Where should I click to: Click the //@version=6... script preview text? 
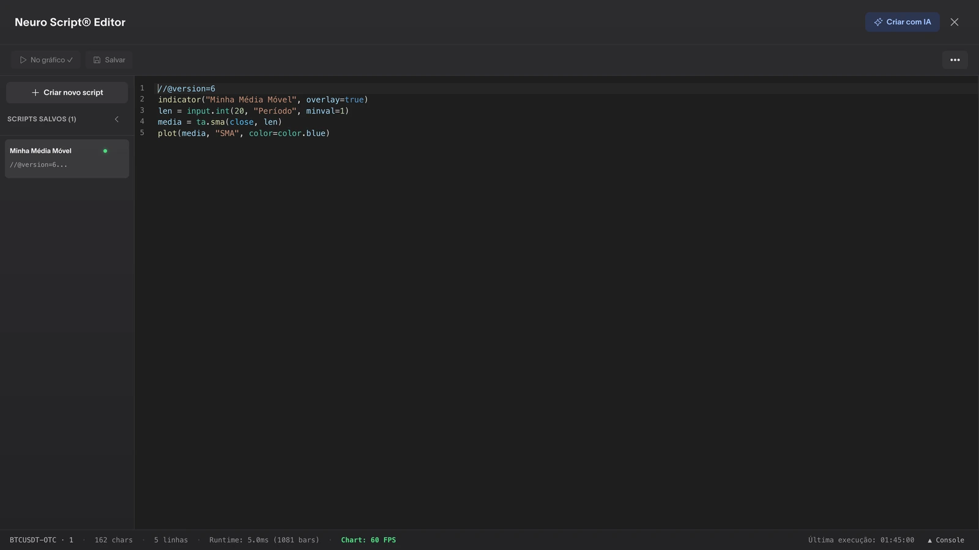[39, 165]
